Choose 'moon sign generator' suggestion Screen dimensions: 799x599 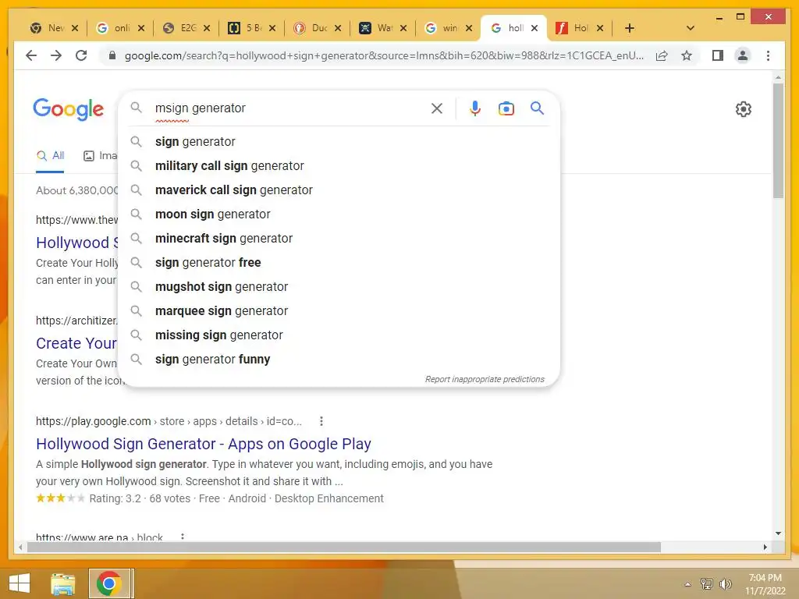point(339,214)
